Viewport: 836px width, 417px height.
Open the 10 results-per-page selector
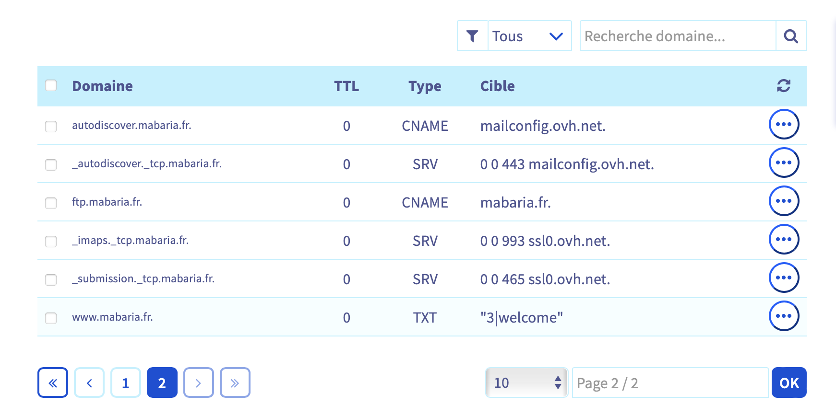526,382
